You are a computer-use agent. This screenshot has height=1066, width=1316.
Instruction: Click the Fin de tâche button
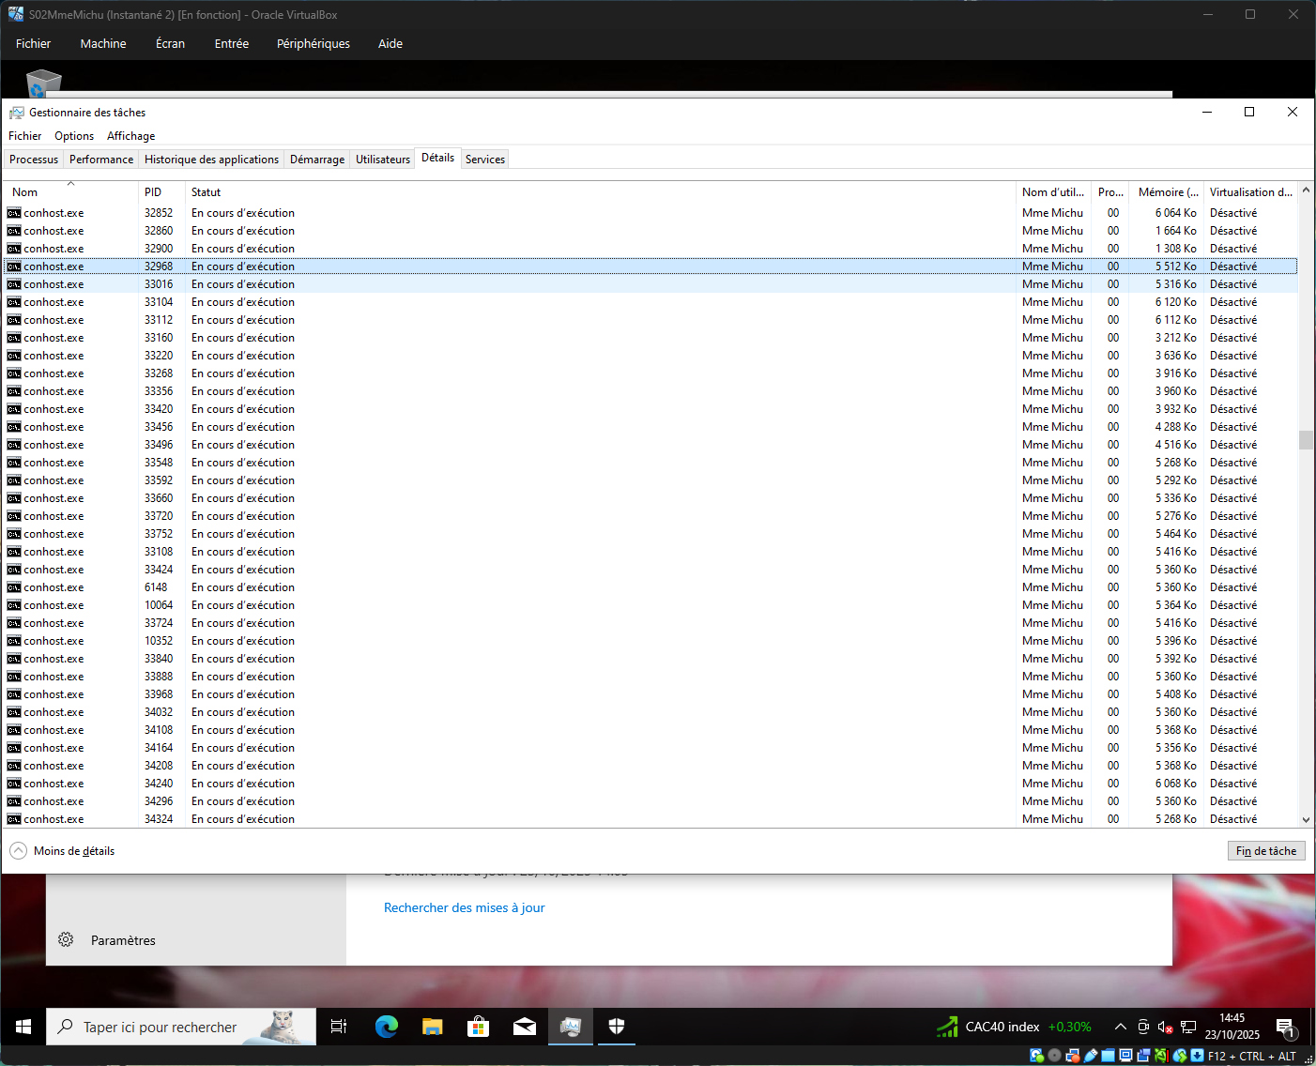coord(1265,851)
